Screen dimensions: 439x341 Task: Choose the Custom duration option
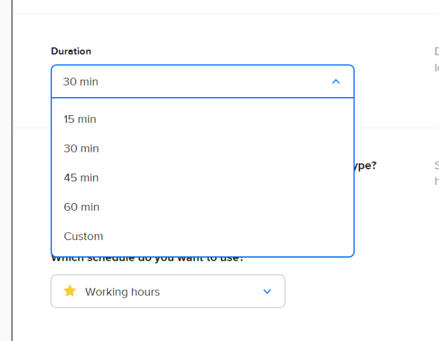point(83,236)
